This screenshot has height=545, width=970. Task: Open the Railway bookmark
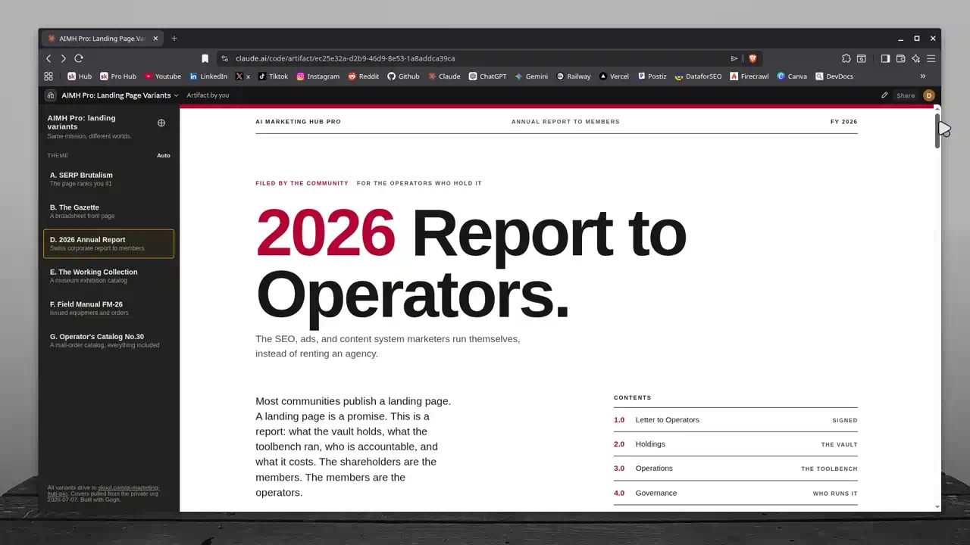tap(574, 76)
